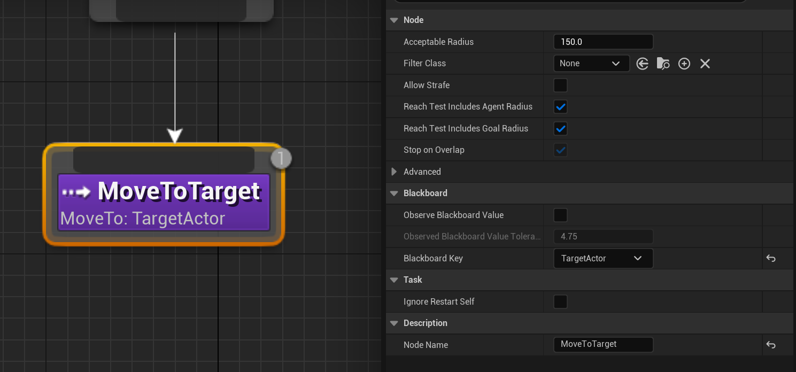Click the MoveToTarget node's top input pin bar

coord(164,159)
